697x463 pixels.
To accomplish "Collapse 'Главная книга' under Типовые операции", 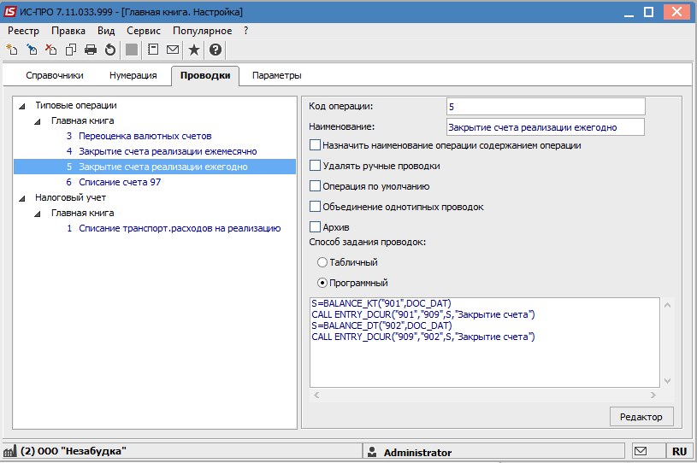I will [x=38, y=121].
